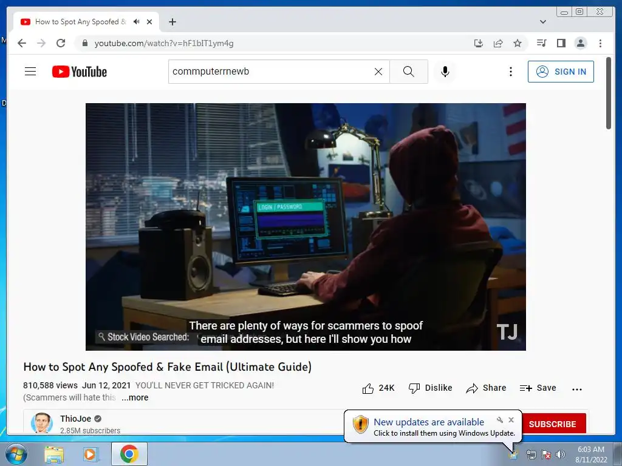622x466 pixels.
Task: Click the address bar URL
Action: click(x=164, y=43)
